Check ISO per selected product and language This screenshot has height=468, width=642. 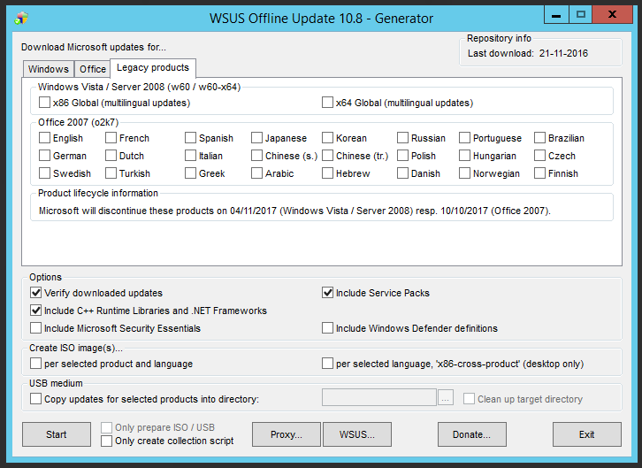35,364
